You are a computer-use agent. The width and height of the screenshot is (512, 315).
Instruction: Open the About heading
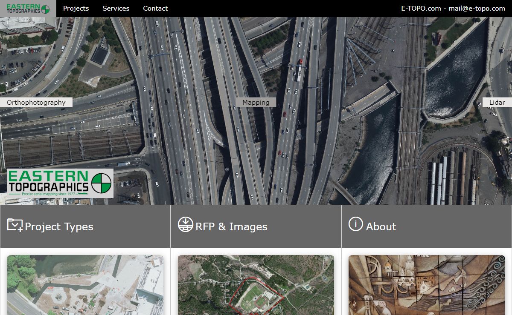pyautogui.click(x=381, y=227)
